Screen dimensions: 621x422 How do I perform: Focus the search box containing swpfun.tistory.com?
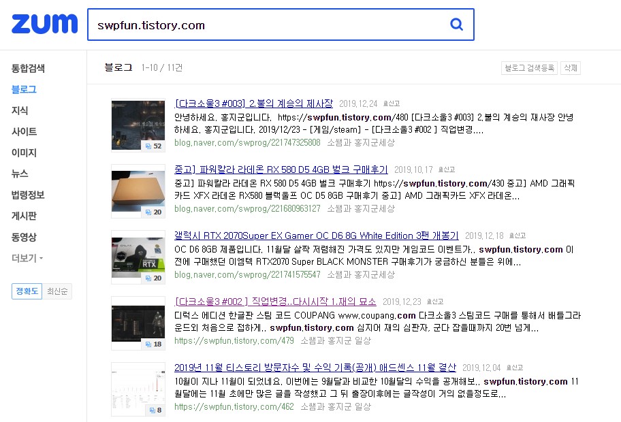click(x=281, y=25)
